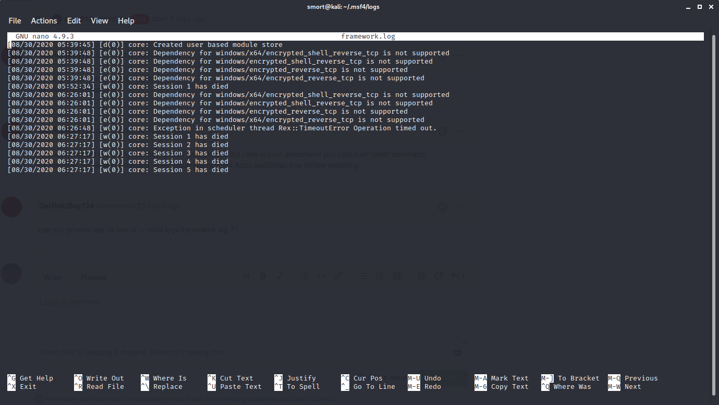The width and height of the screenshot is (719, 405).
Task: Click the 'Session 5 has died' line
Action: [x=118, y=170]
